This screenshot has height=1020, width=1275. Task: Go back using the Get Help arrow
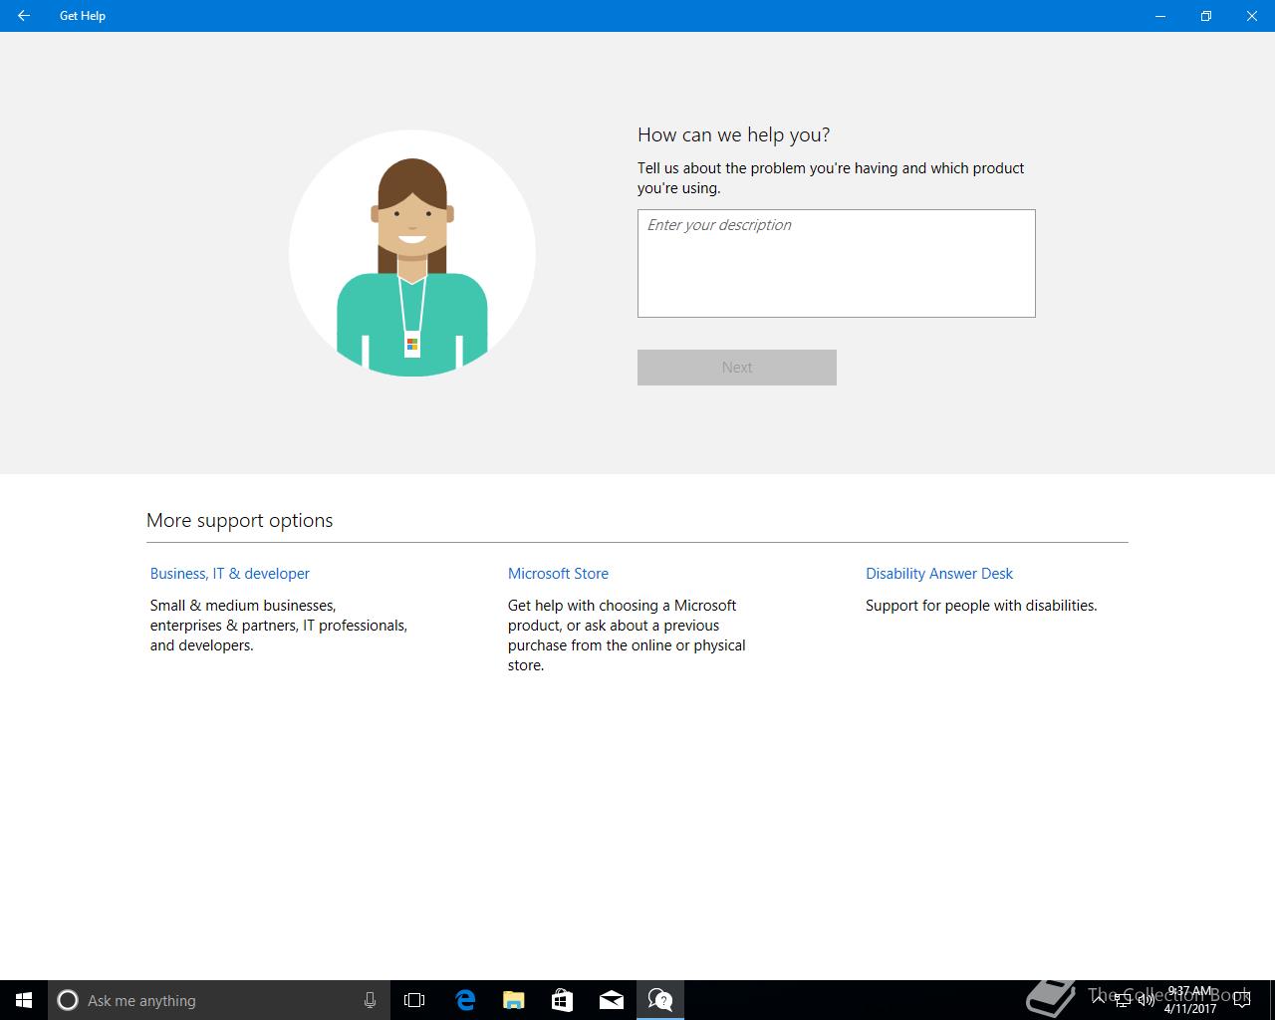click(x=23, y=16)
